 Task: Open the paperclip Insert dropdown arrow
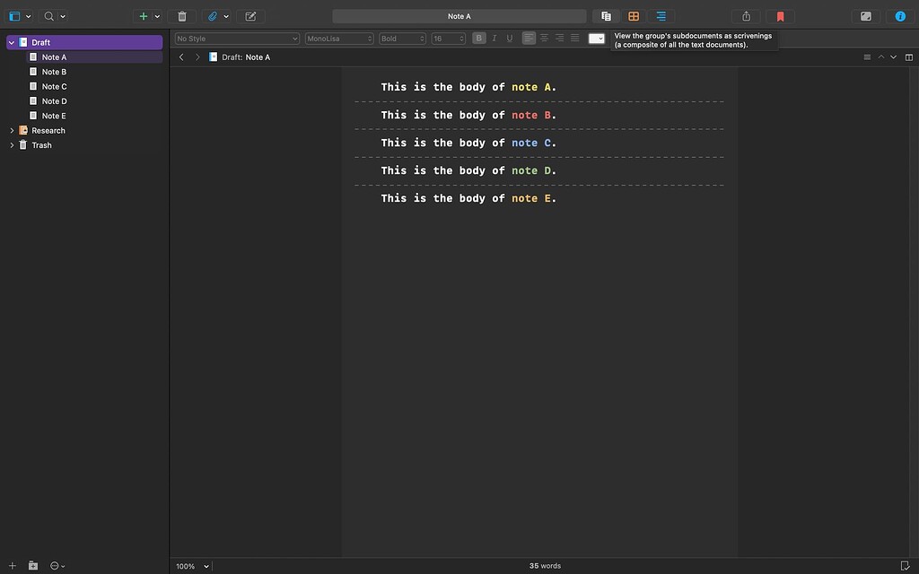click(x=226, y=16)
